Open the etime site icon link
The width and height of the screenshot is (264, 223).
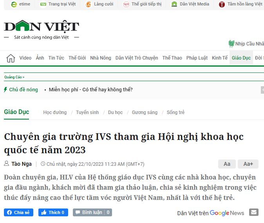click(14, 4)
